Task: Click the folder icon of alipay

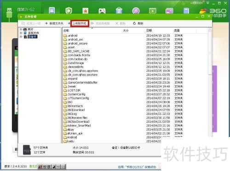Action: tap(65, 130)
